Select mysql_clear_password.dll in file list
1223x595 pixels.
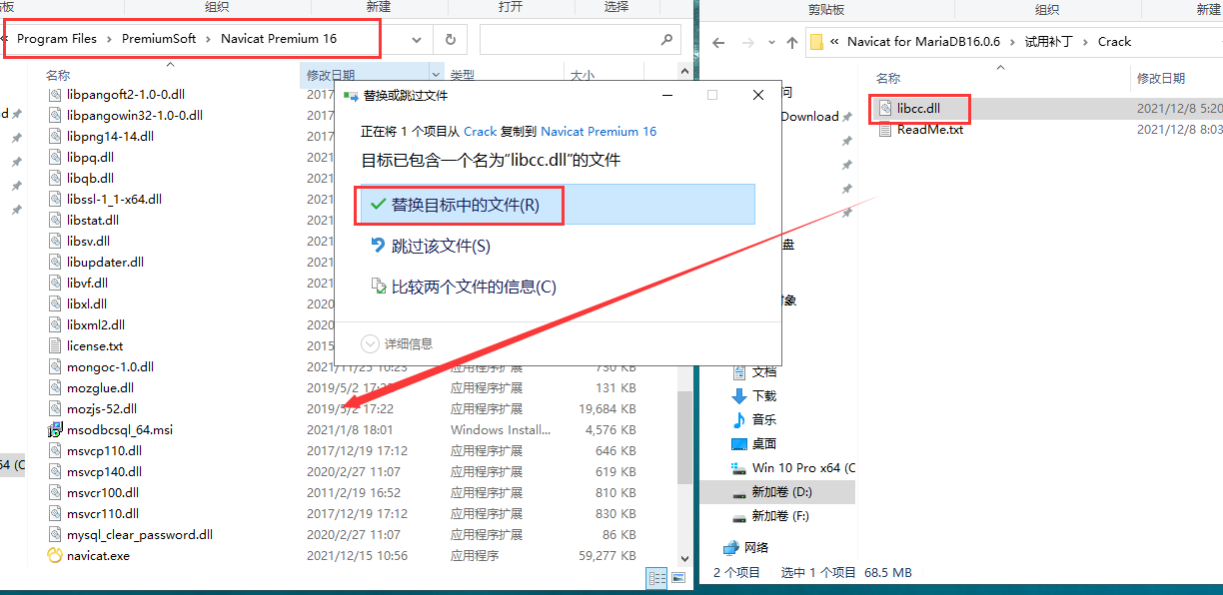point(140,534)
